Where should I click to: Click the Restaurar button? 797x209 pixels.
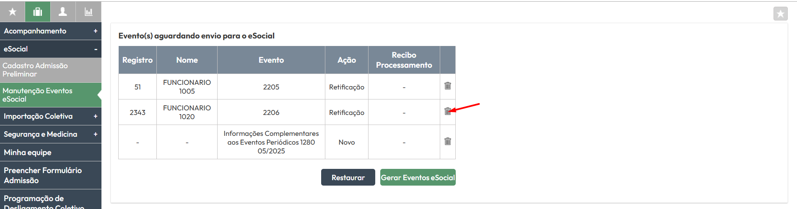coord(348,177)
